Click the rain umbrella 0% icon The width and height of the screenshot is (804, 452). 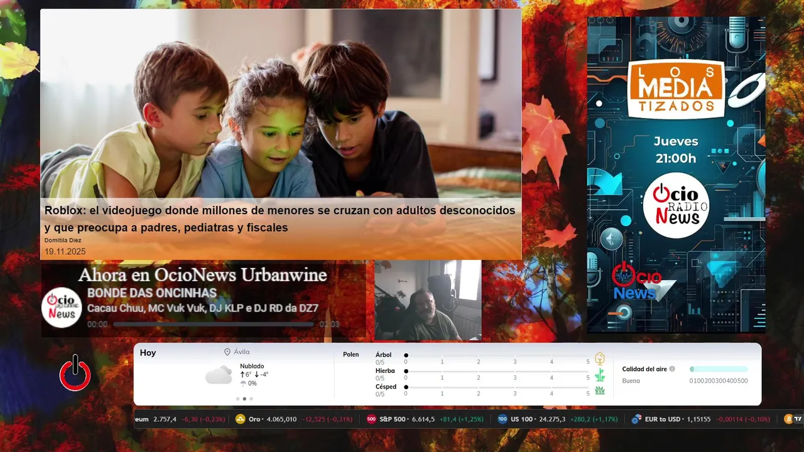click(243, 384)
